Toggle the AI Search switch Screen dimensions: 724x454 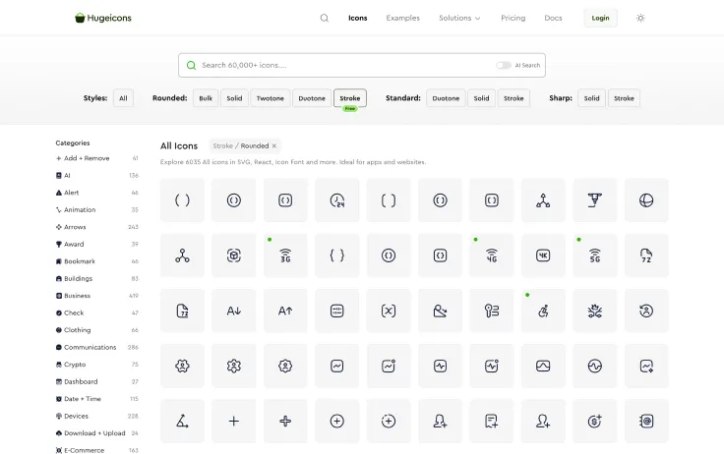504,65
